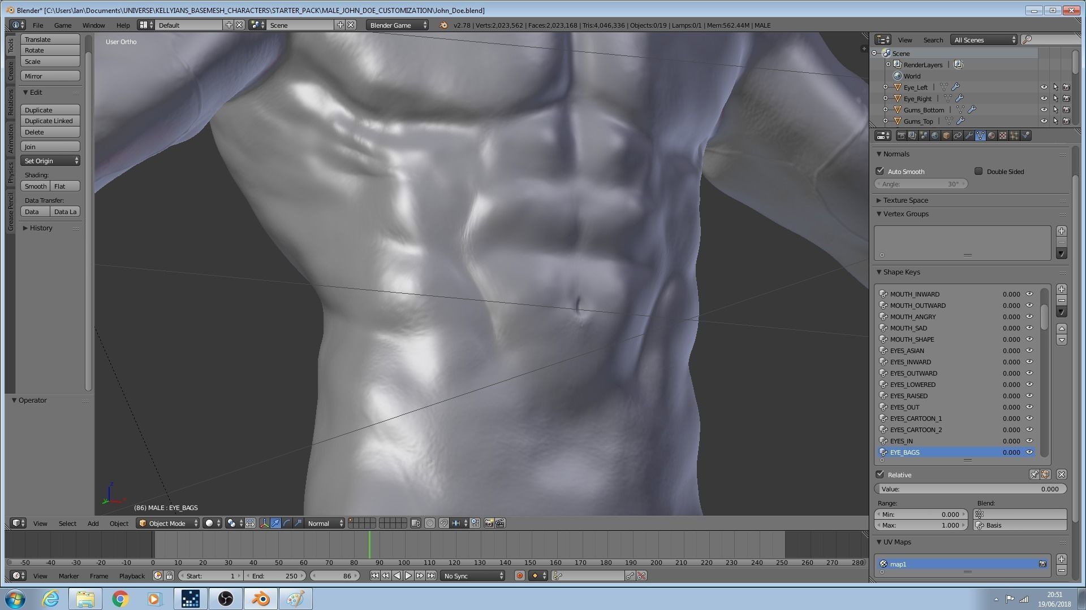Viewport: 1086px width, 610px height.
Task: Click the Translate button
Action: click(x=50, y=39)
